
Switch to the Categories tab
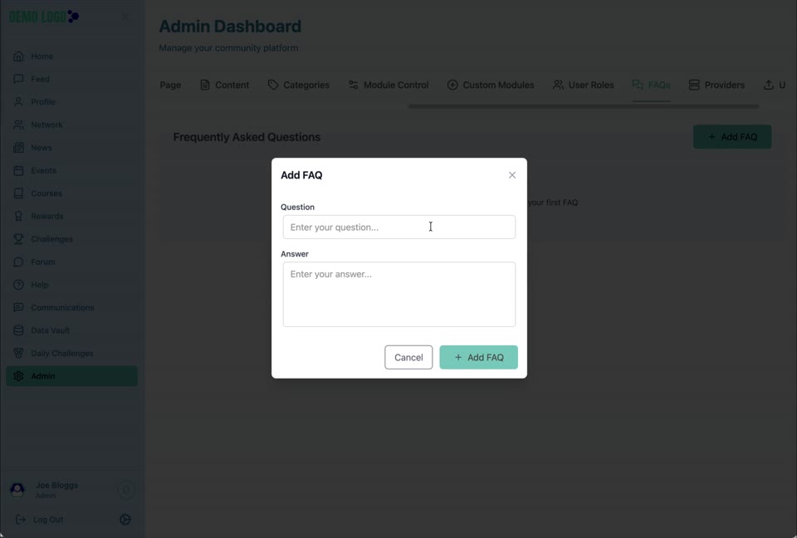pyautogui.click(x=299, y=85)
